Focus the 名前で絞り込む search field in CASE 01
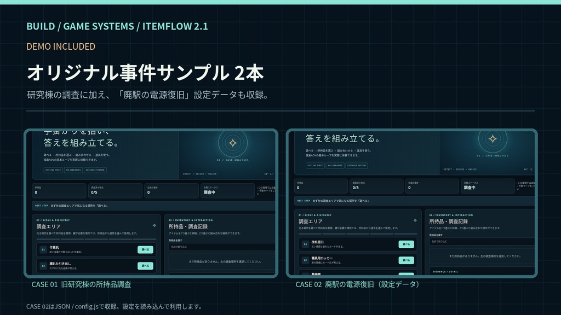The height and width of the screenshot is (315, 561). pos(222,247)
